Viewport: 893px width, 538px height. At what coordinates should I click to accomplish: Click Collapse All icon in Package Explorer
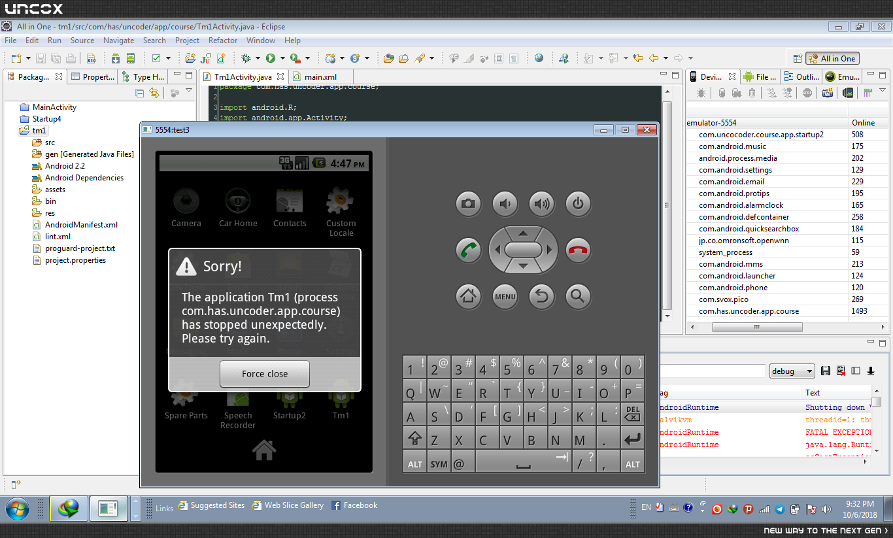[x=140, y=93]
